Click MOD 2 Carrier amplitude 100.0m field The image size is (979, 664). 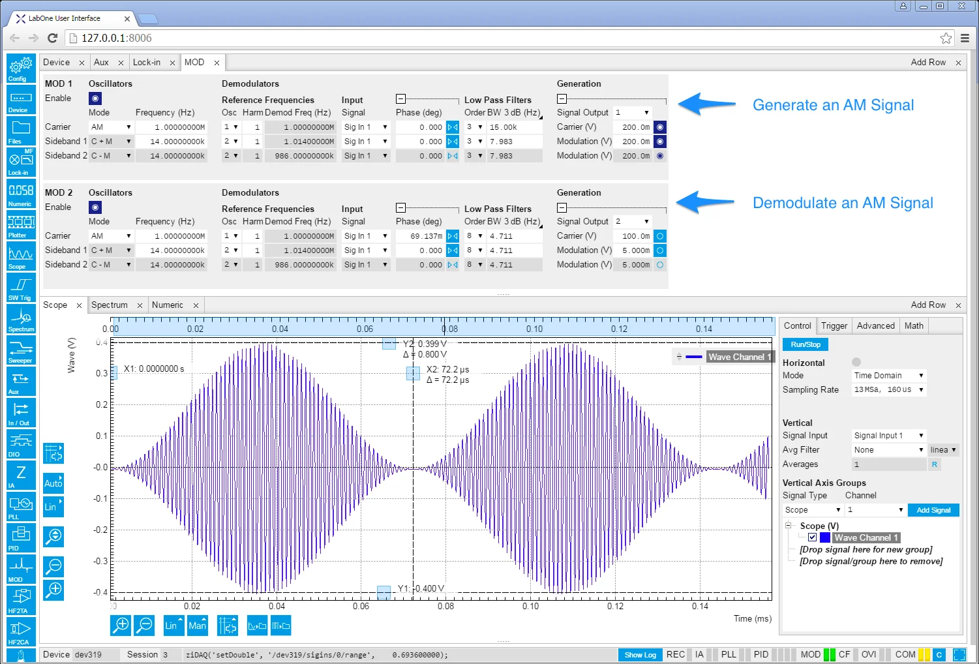pos(632,236)
